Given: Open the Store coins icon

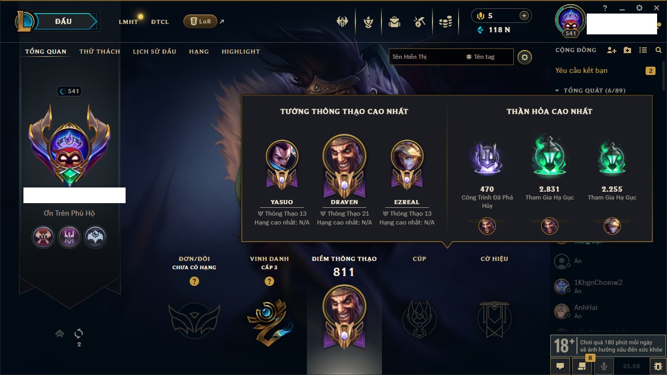Looking at the screenshot, I should (x=445, y=22).
